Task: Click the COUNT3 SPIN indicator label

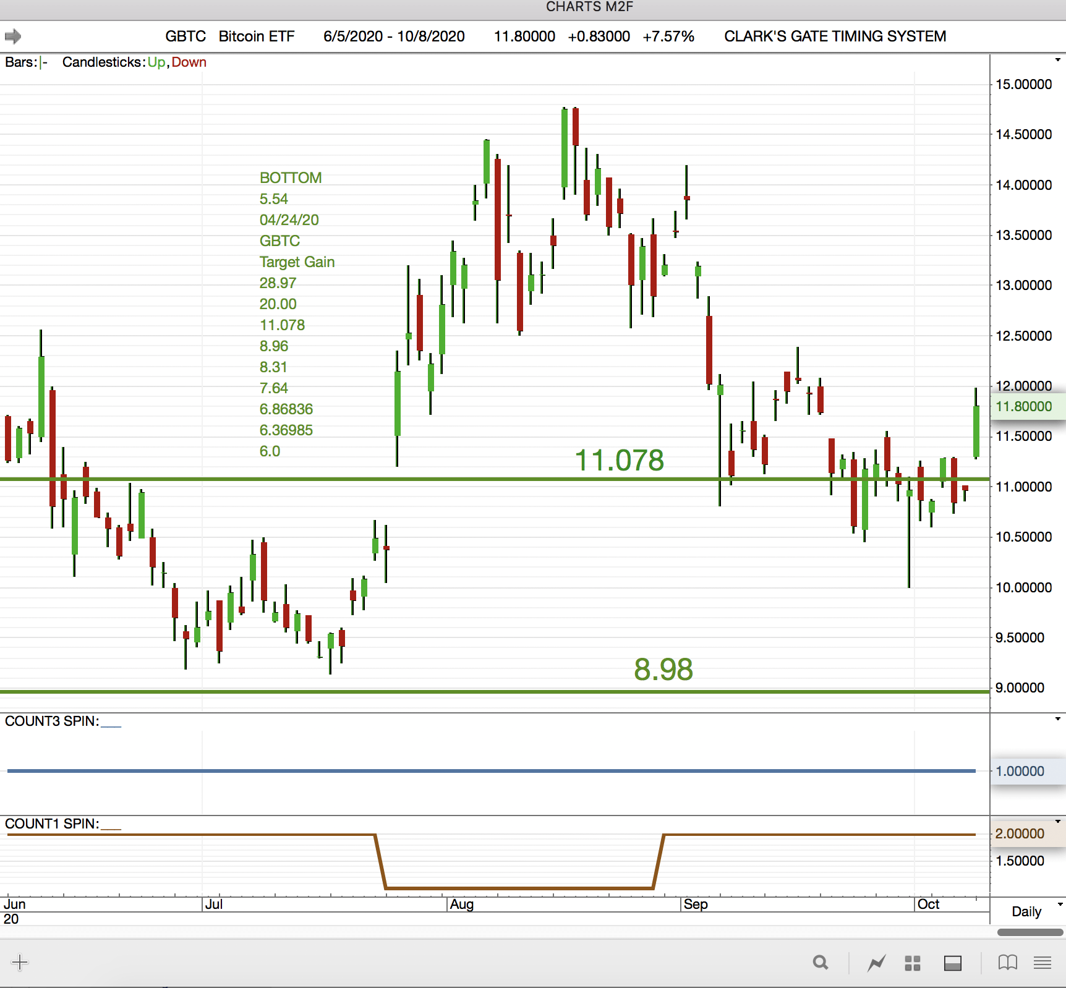Action: pyautogui.click(x=52, y=721)
